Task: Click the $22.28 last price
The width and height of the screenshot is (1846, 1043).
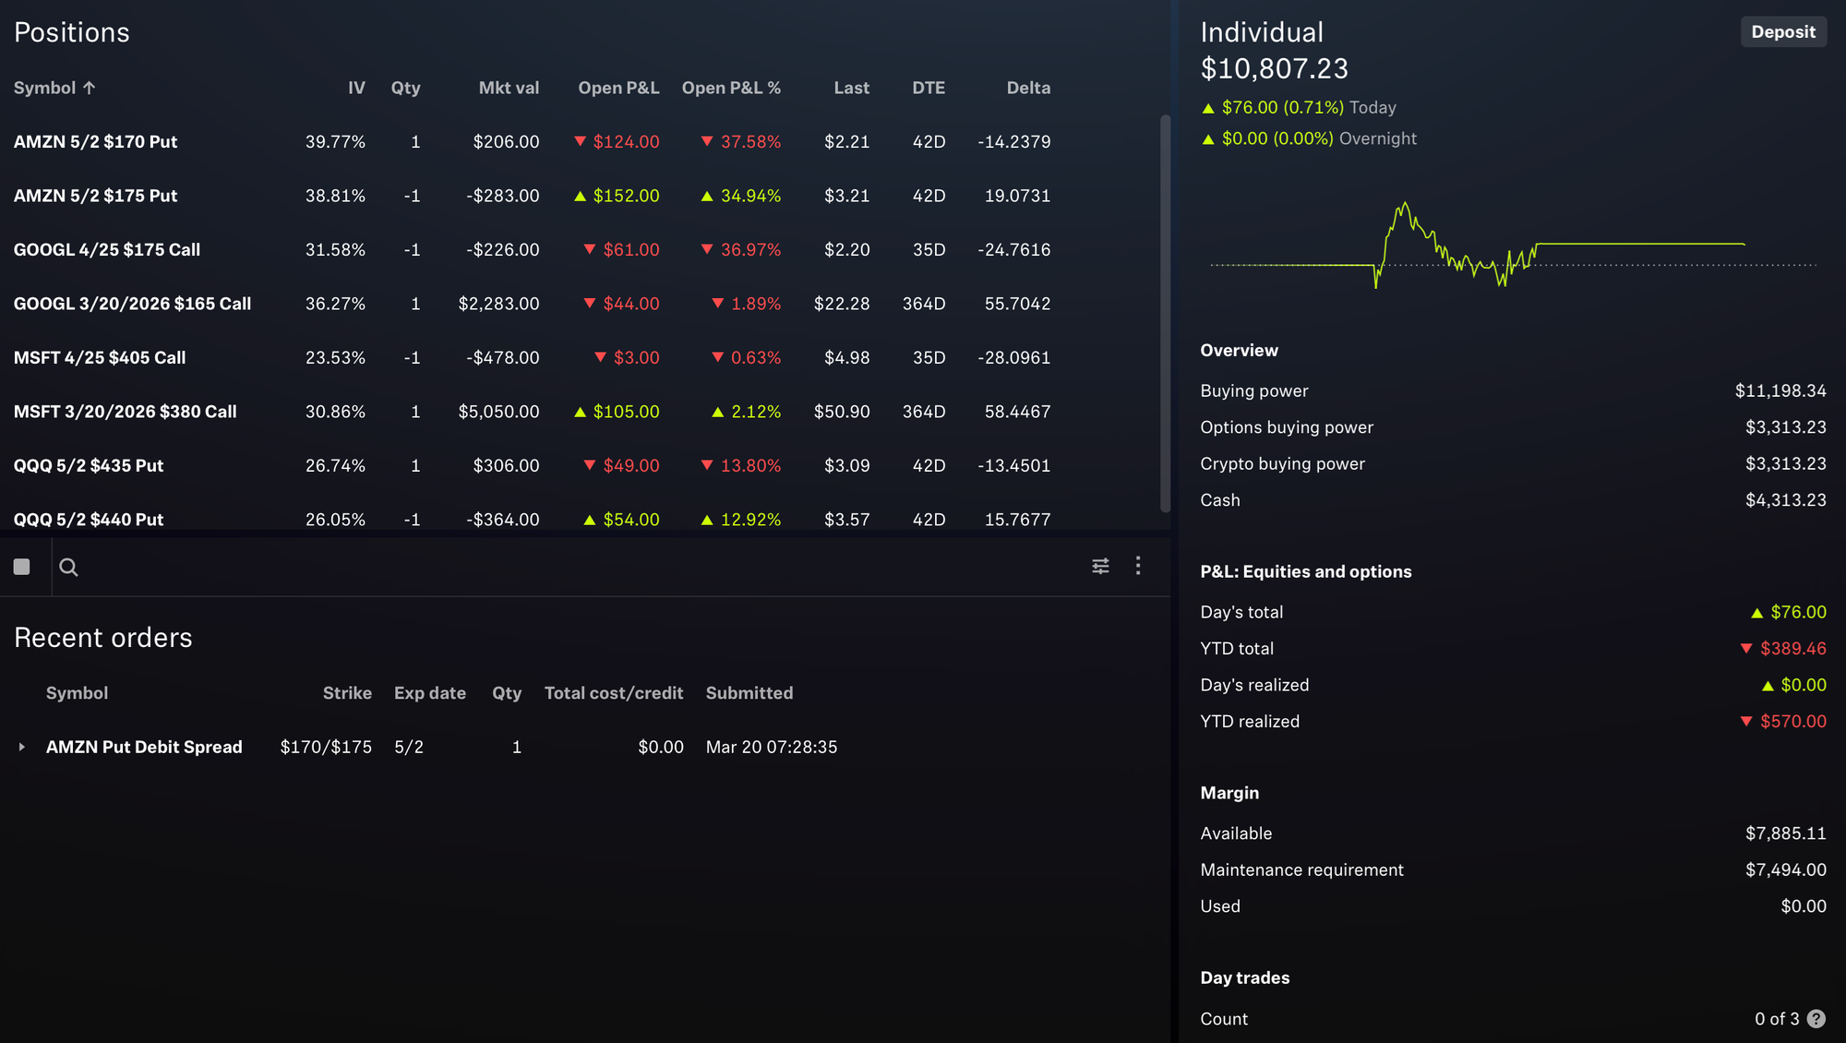Action: point(842,304)
